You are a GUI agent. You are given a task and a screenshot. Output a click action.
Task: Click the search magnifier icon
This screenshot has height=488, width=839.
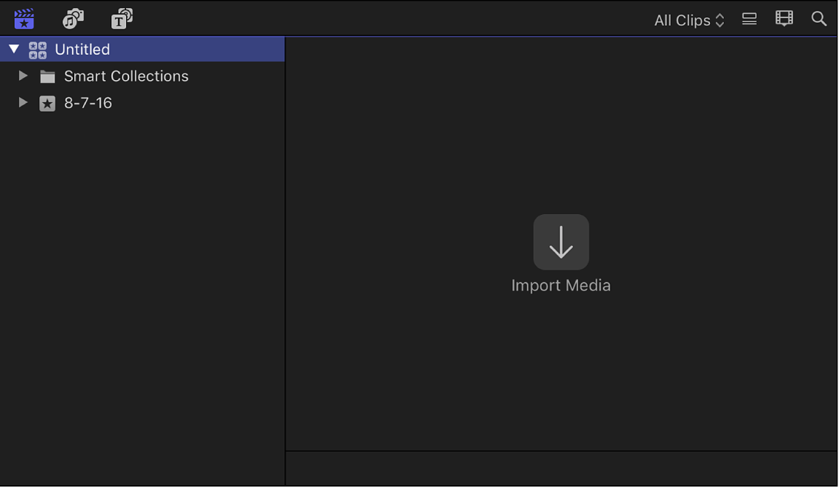pyautogui.click(x=819, y=19)
